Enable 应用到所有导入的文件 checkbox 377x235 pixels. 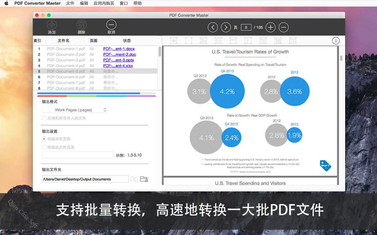coord(44,118)
